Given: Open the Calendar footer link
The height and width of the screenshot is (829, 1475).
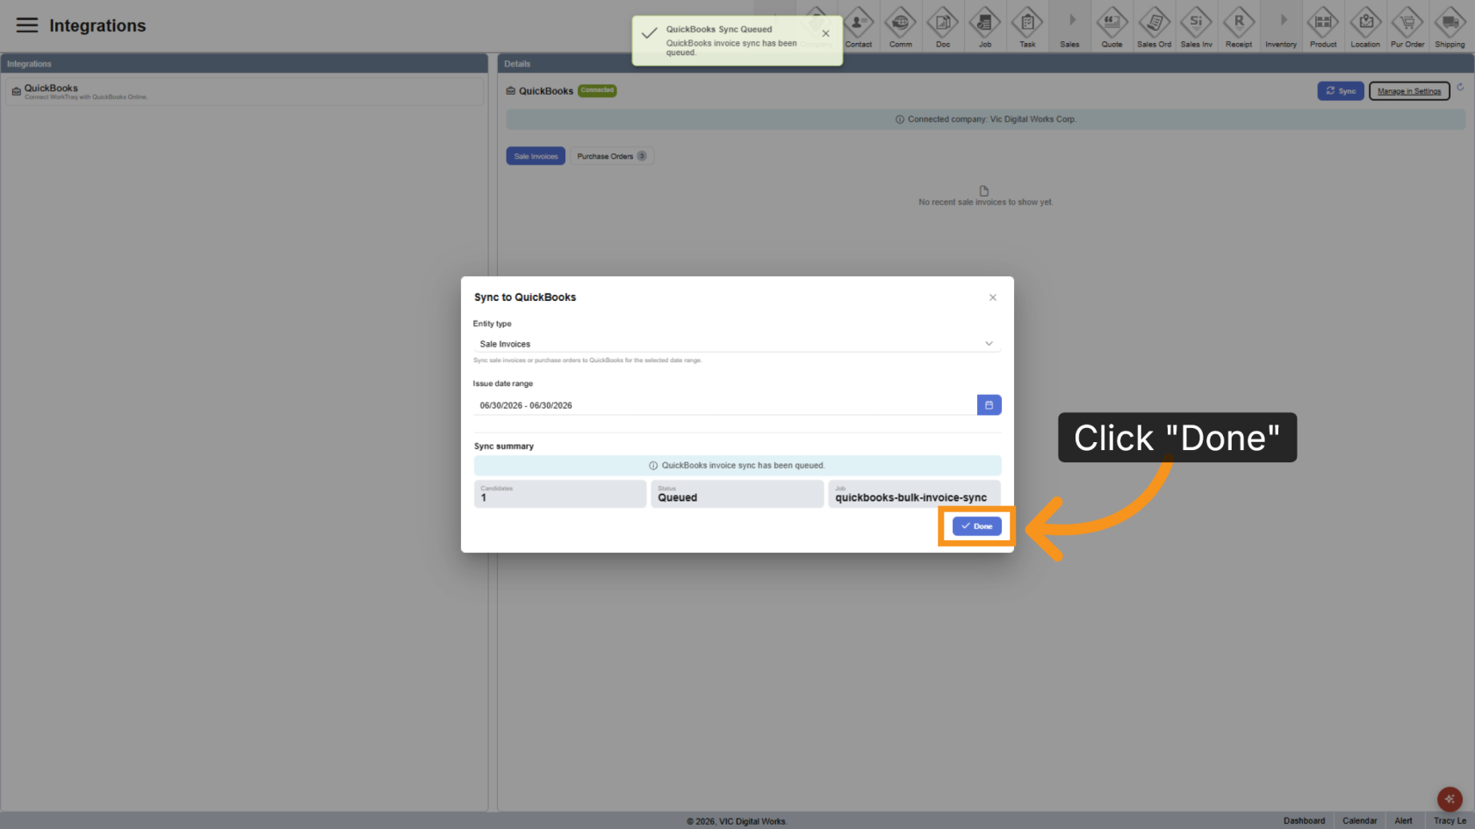Looking at the screenshot, I should (1359, 821).
